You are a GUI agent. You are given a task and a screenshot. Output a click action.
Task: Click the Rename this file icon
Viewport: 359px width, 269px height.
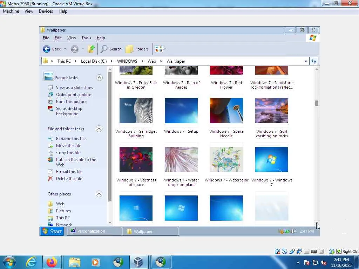(x=50, y=139)
